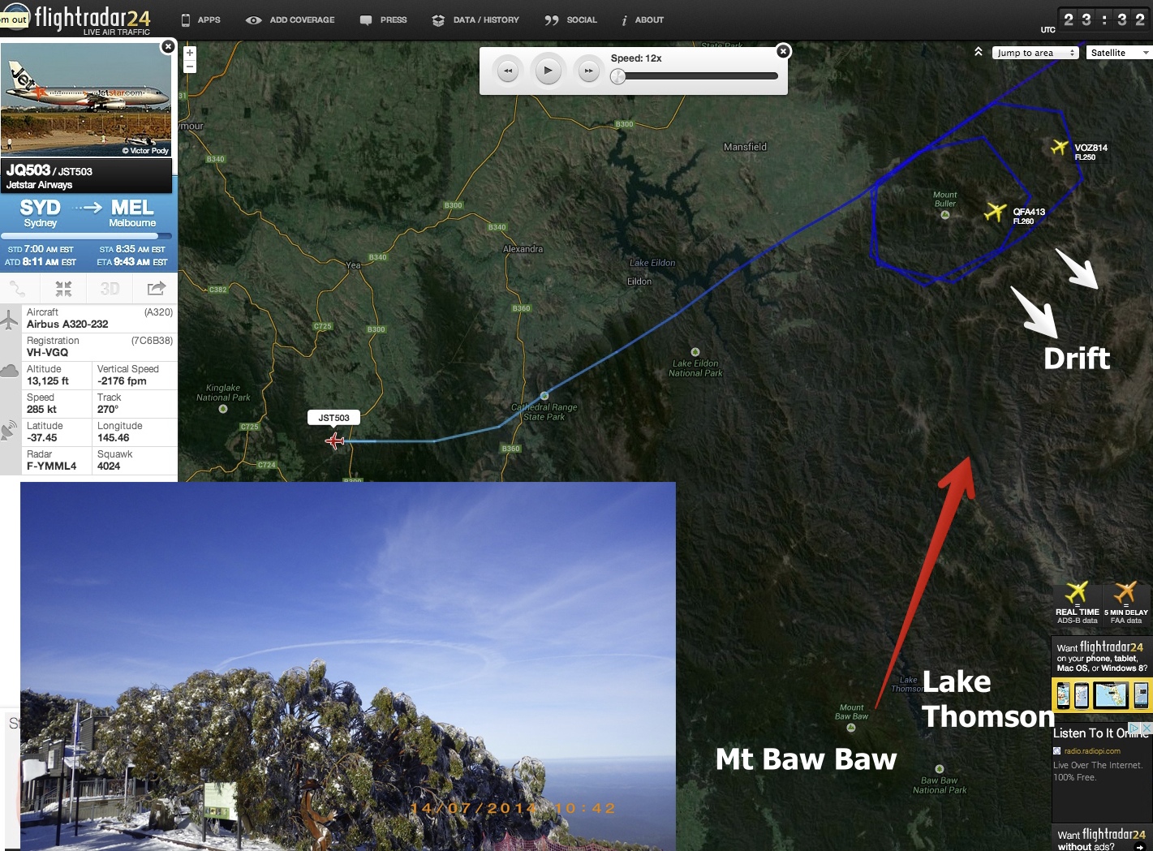Toggle the 3D view button
Screen dimensions: 1153x851
click(x=110, y=289)
